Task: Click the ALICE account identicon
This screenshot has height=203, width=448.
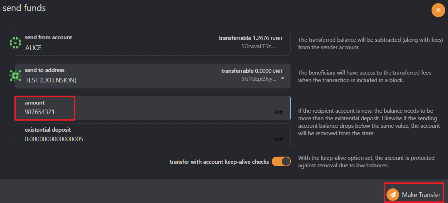Action: click(x=15, y=43)
